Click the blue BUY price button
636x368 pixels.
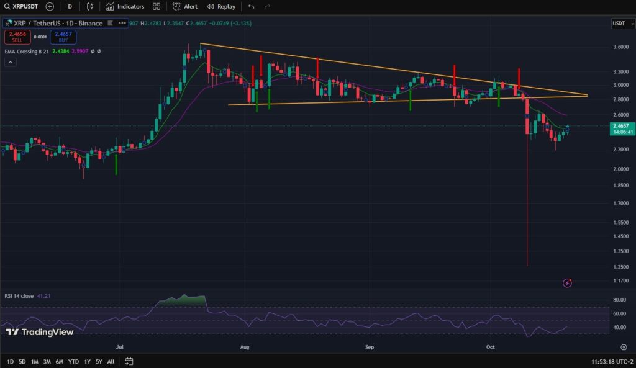pyautogui.click(x=63, y=37)
